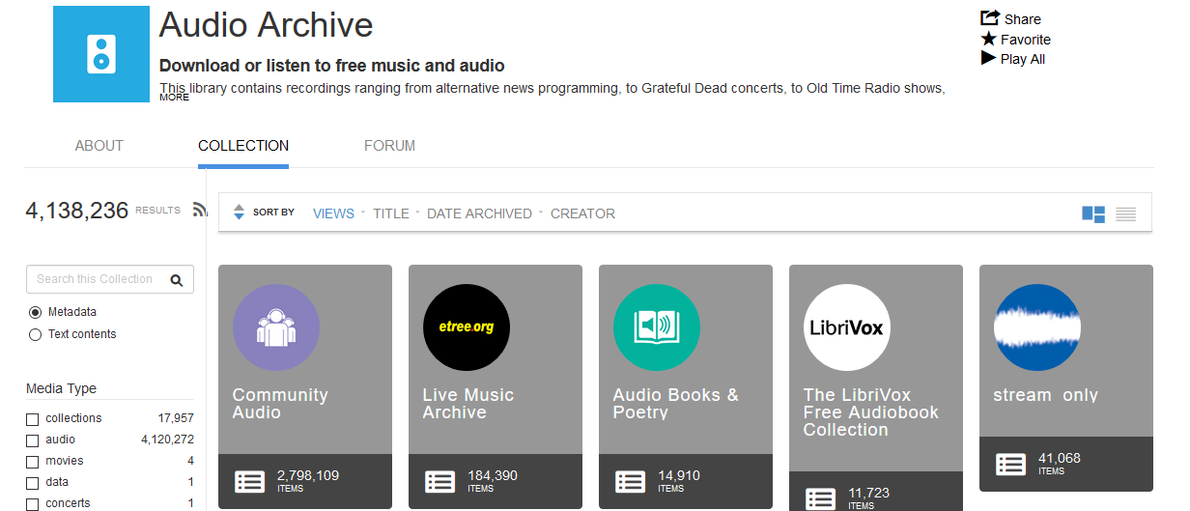Open the Live Music Archive title
The width and height of the screenshot is (1190, 511).
(x=468, y=404)
